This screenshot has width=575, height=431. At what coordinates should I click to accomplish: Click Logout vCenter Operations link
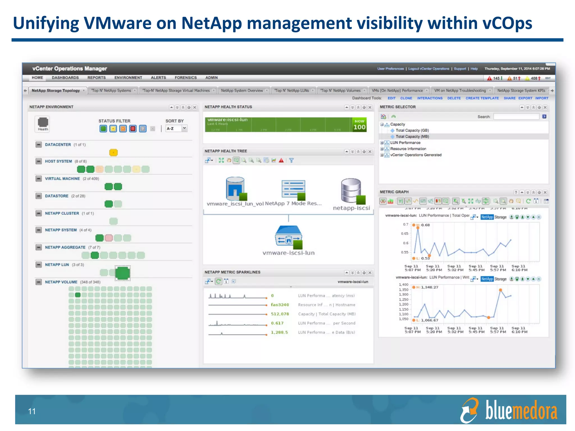(428, 68)
